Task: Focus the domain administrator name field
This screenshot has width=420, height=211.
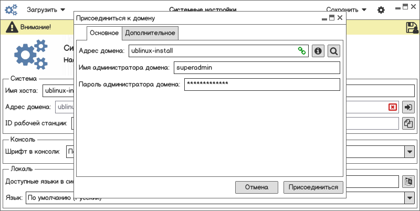Action: [257, 68]
